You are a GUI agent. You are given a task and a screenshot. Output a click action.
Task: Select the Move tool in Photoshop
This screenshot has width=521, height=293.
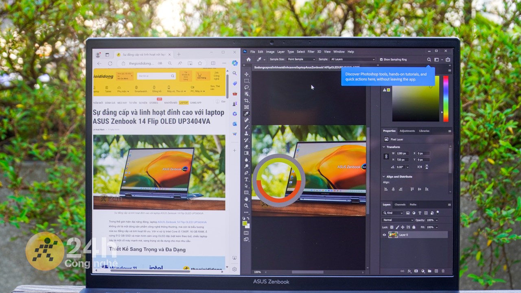coord(246,74)
